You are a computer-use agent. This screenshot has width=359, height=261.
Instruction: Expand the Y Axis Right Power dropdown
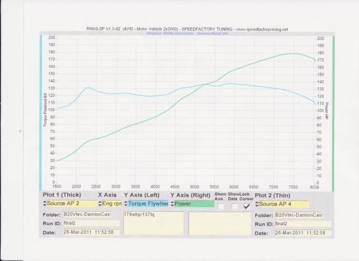[x=193, y=204]
